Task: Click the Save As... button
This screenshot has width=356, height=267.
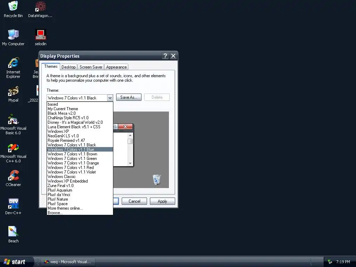Action: 129,97
